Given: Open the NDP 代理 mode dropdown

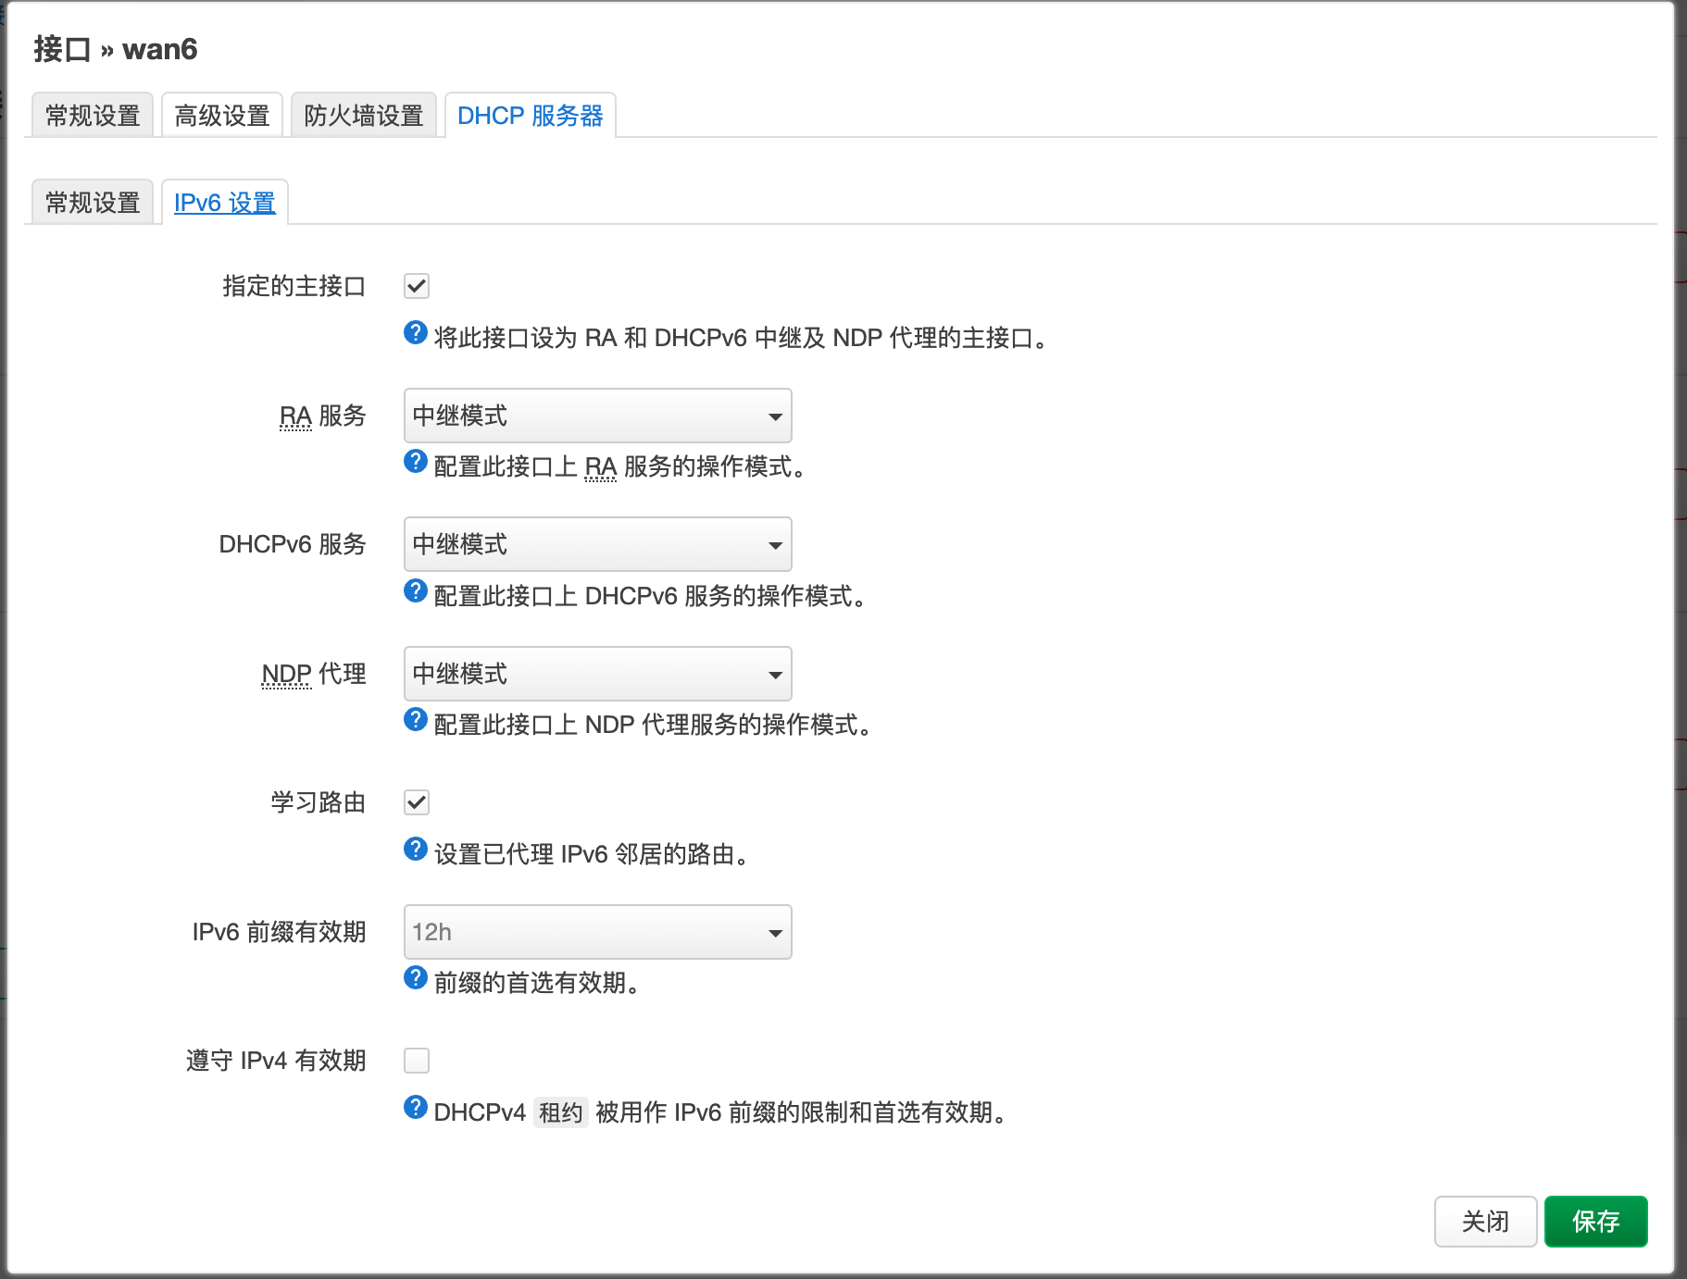Looking at the screenshot, I should (x=597, y=674).
